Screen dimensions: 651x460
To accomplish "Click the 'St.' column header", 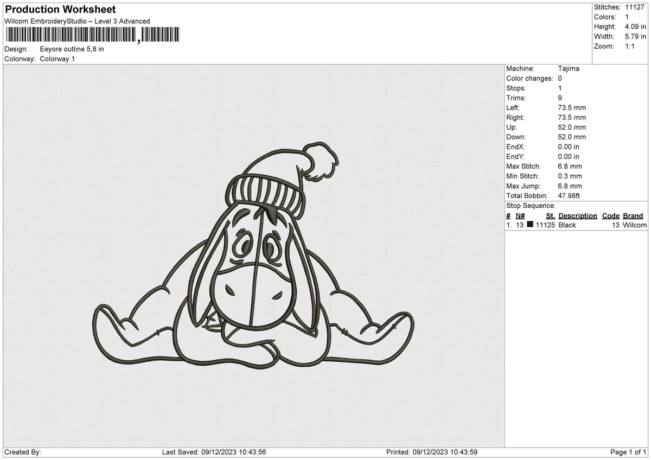I will (x=551, y=215).
